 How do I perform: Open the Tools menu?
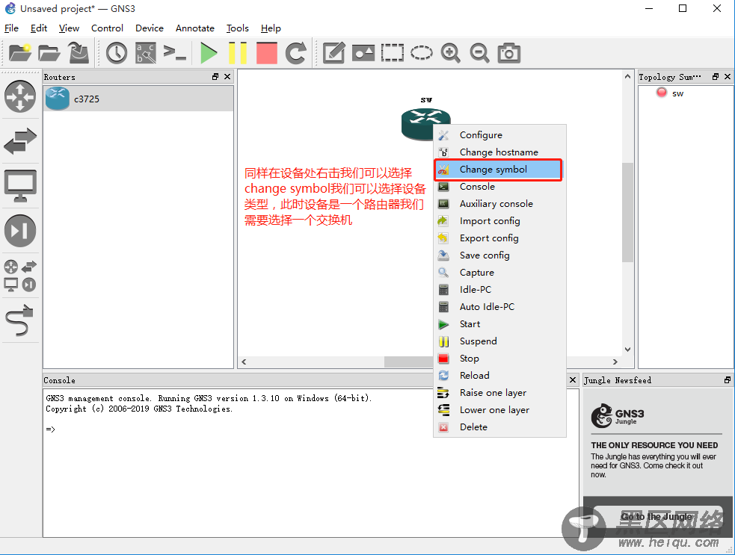click(x=237, y=28)
